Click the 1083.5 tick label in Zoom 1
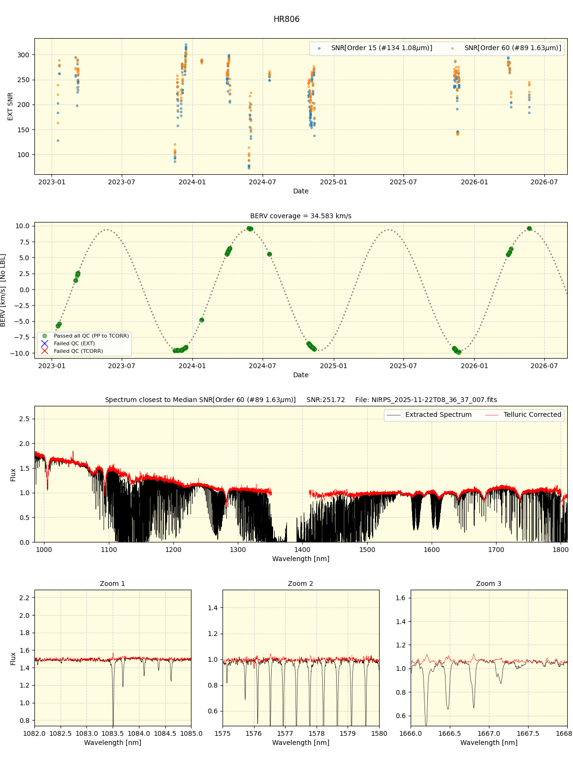The height and width of the screenshot is (764, 573). [x=113, y=733]
